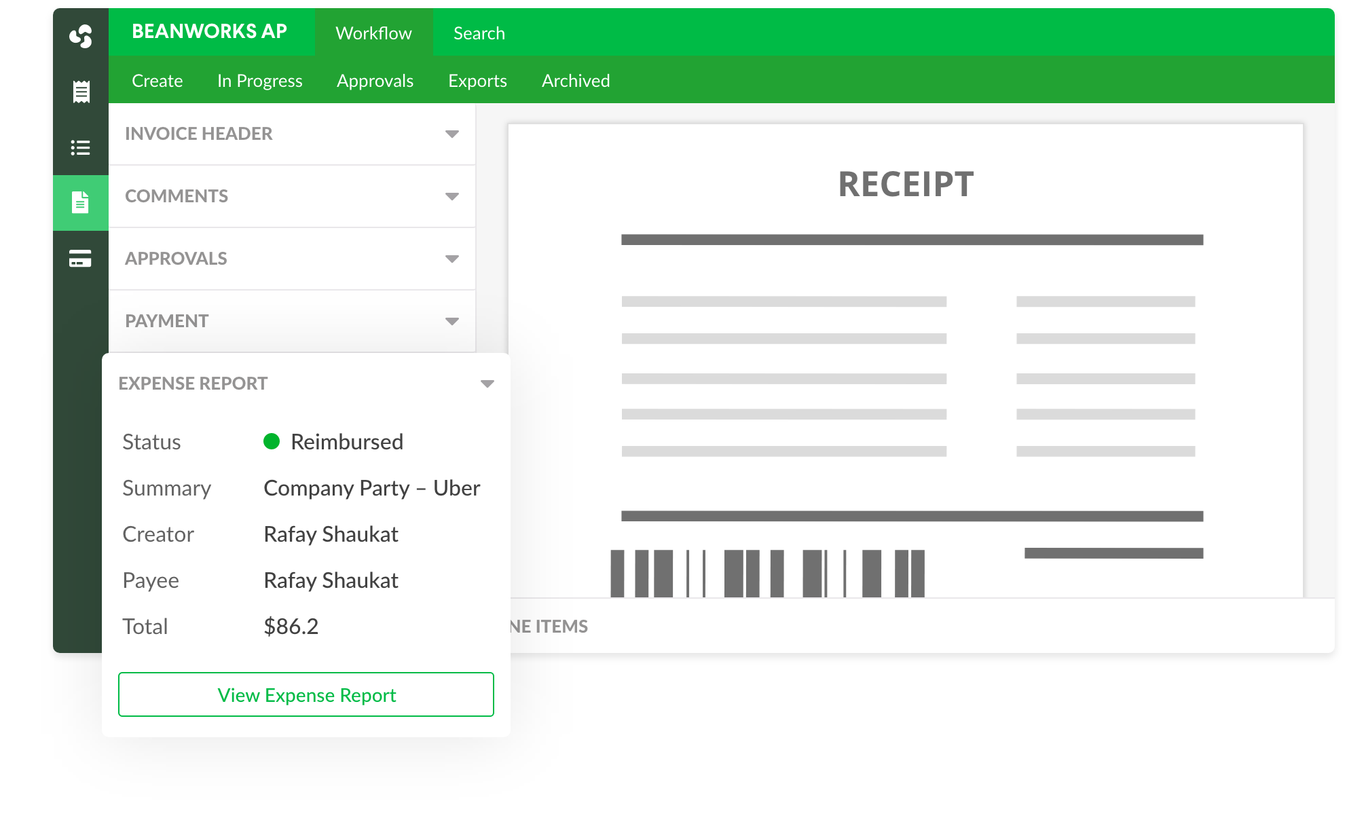1347x839 pixels.
Task: Expand the Payment section
Action: 451,321
